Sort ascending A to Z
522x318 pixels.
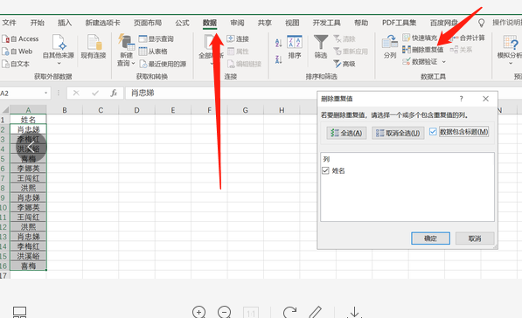point(279,43)
